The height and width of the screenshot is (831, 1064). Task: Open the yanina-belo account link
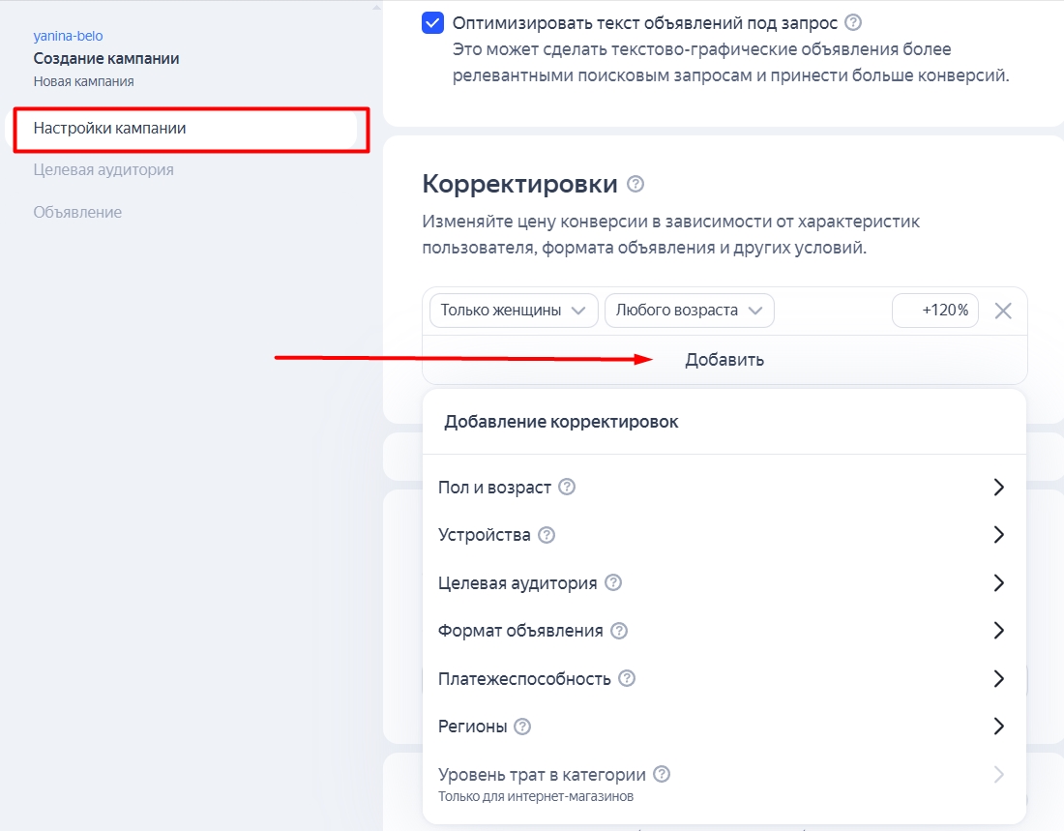click(x=68, y=36)
